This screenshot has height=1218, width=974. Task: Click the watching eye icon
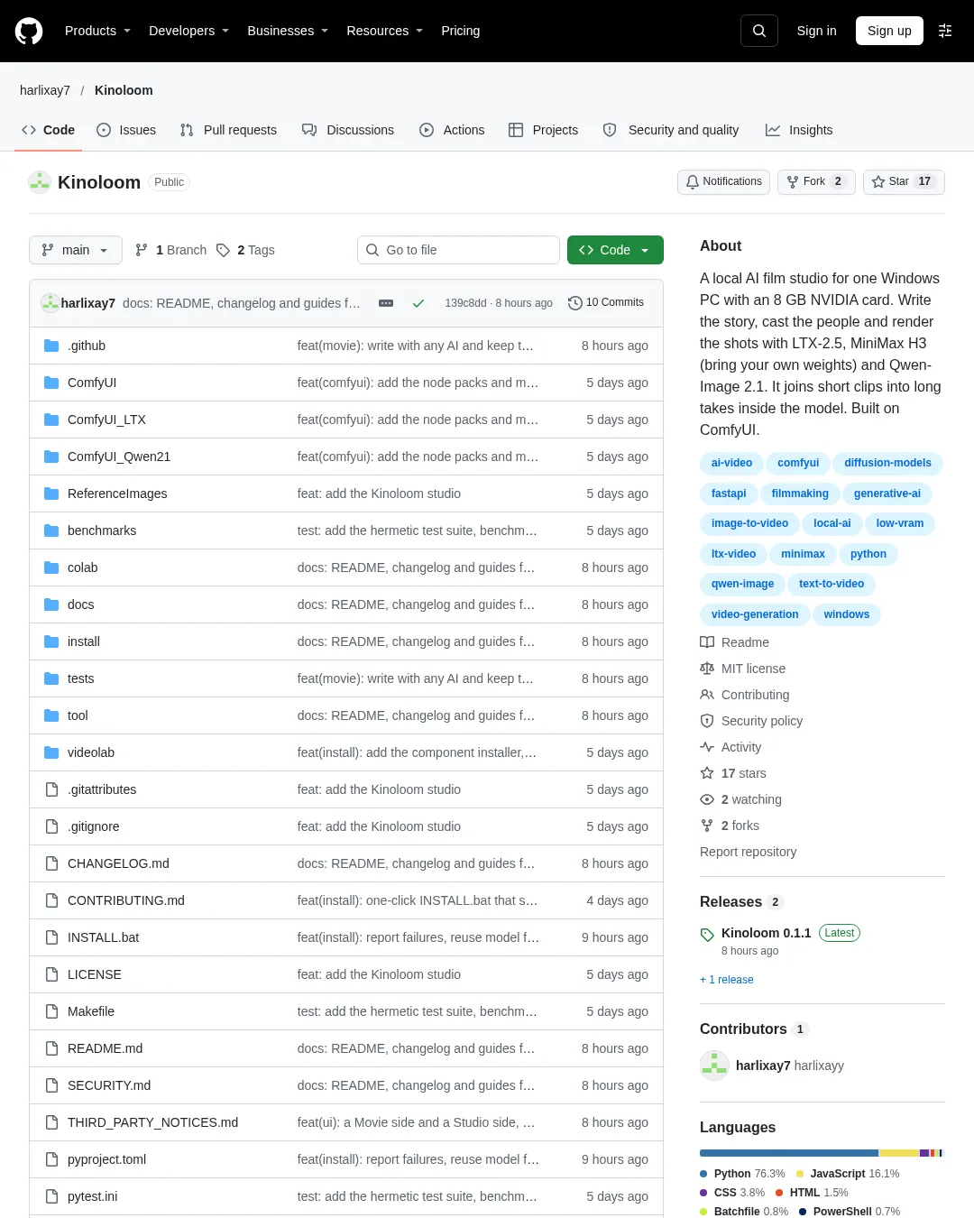click(x=707, y=799)
